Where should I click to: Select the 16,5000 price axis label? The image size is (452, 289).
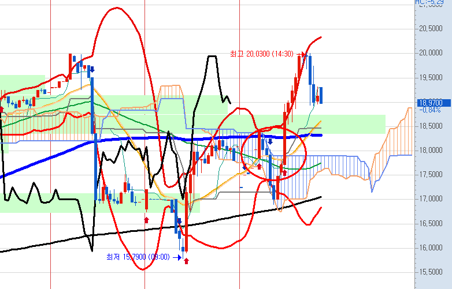coord(431,223)
